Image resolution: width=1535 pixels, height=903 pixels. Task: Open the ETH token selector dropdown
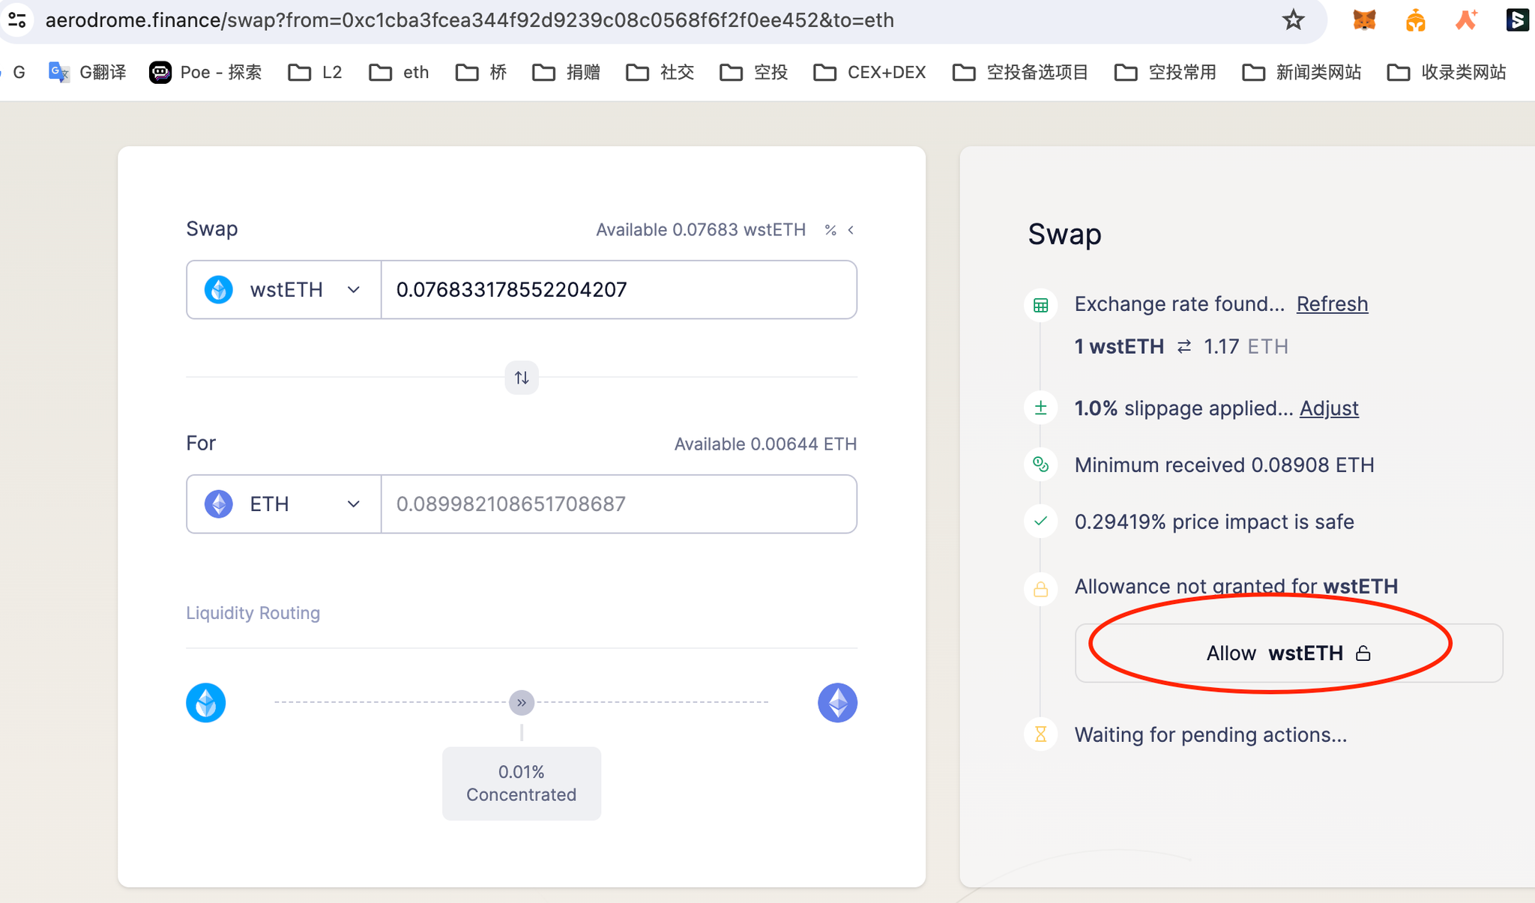283,504
